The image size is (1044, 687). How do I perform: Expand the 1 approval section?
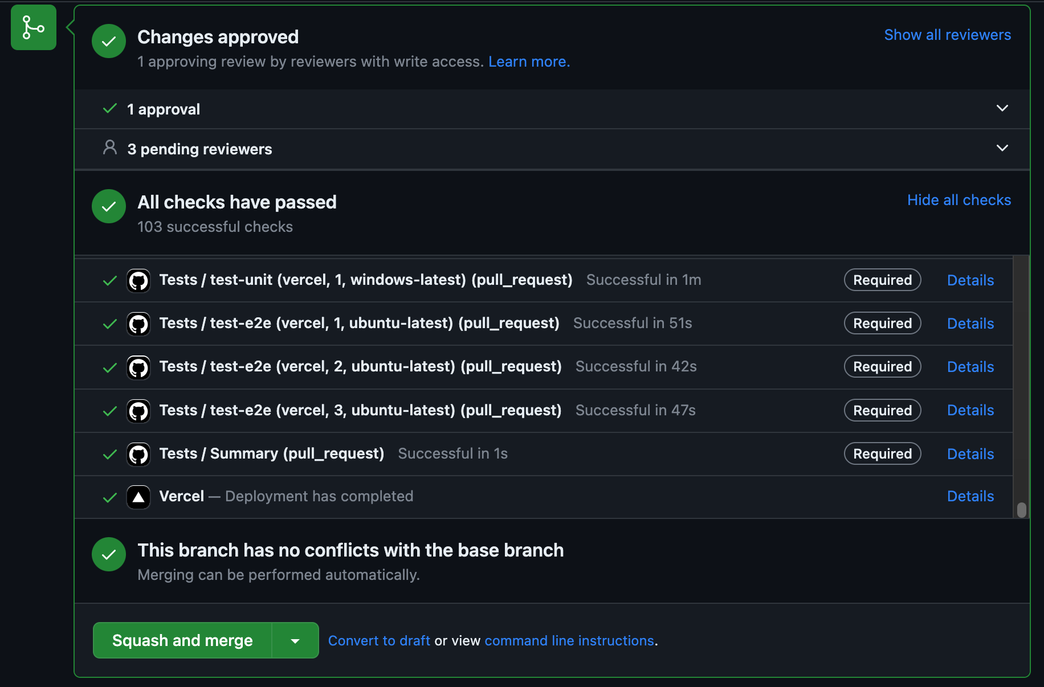point(1002,108)
